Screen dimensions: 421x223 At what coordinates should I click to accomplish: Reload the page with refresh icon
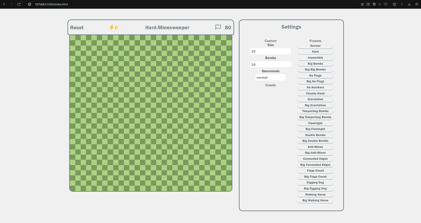coord(19,4)
